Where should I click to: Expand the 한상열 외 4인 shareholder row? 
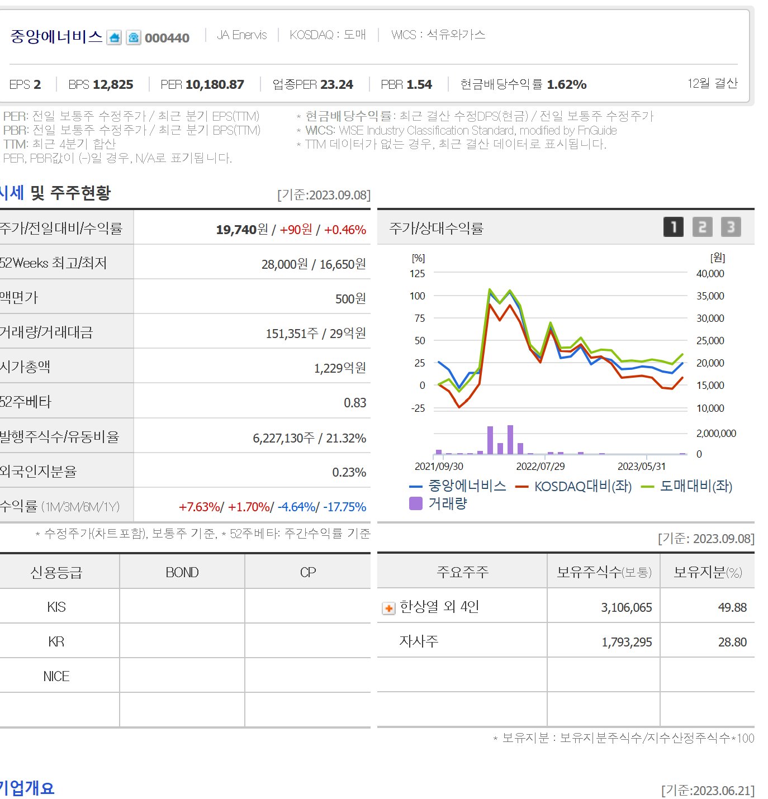pyautogui.click(x=388, y=608)
